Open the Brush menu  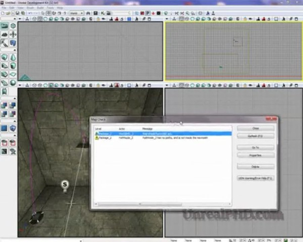[x=30, y=8]
